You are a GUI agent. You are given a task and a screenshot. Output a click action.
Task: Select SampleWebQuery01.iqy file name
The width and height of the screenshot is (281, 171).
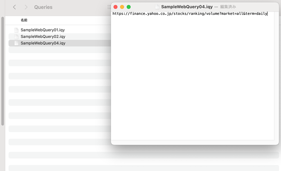click(x=43, y=30)
